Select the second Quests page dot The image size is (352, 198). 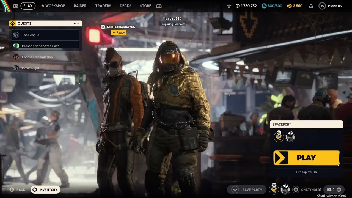[x=78, y=23]
